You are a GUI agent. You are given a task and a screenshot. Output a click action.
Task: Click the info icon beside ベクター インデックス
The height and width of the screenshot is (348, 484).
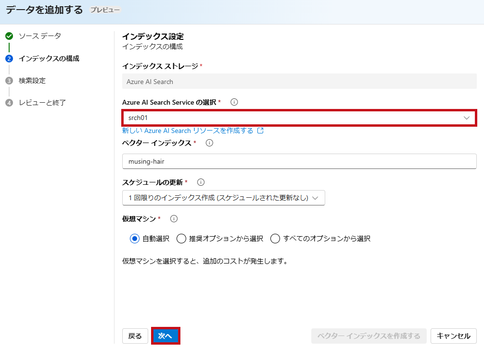coord(209,143)
